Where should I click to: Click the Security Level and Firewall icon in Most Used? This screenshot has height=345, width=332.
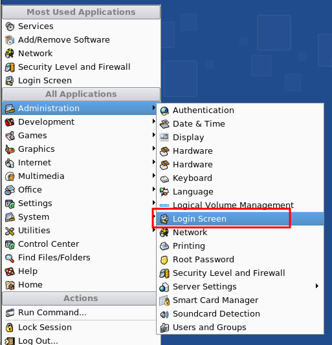point(10,67)
